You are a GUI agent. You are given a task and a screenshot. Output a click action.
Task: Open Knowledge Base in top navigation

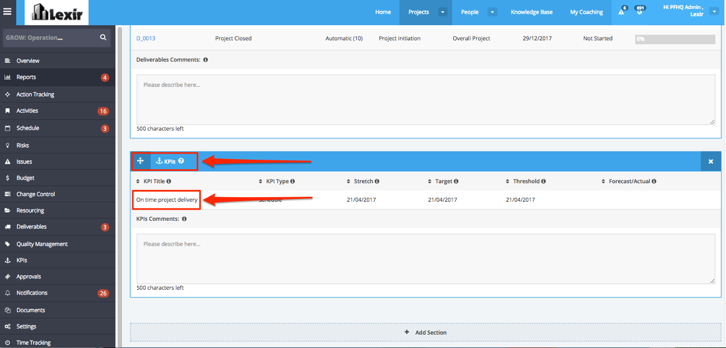[532, 12]
